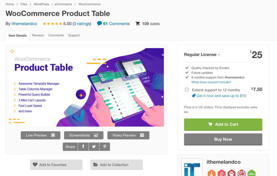Screen dimensions: 277x176
Task: Open the Reviews tab
Action: click(38, 35)
